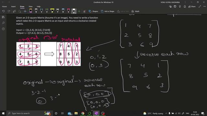Select the Eraser tool
Viewport: 207px width, 116px height.
pos(31,11)
